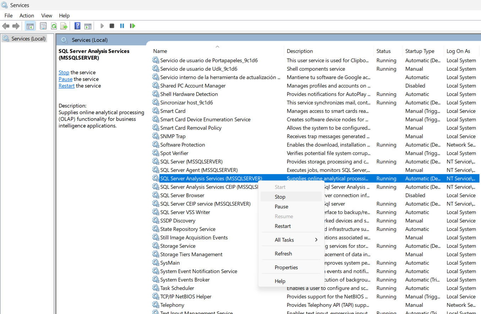Click the gear icon beside Spot Verifier
481x314 pixels.
pos(156,153)
